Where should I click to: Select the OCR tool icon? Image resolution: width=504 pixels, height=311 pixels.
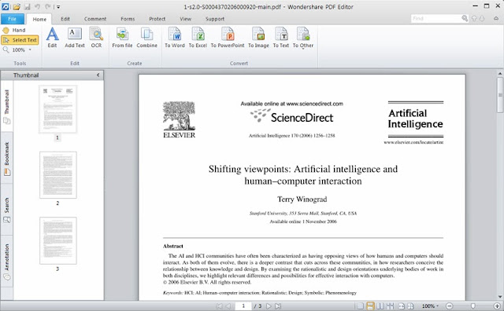[x=96, y=38]
